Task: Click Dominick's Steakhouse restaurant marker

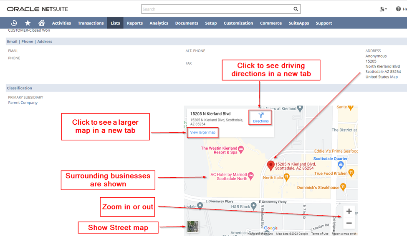Action: coord(343,187)
